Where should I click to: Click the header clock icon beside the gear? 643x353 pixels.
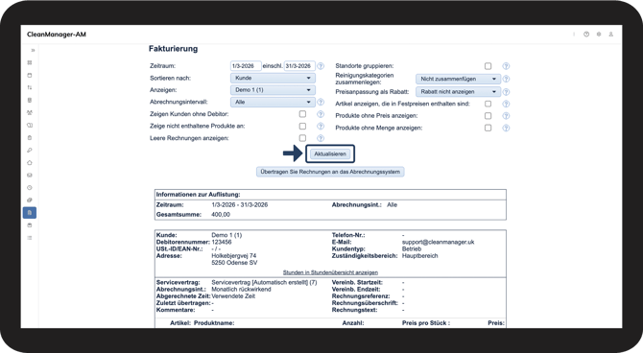pyautogui.click(x=586, y=35)
